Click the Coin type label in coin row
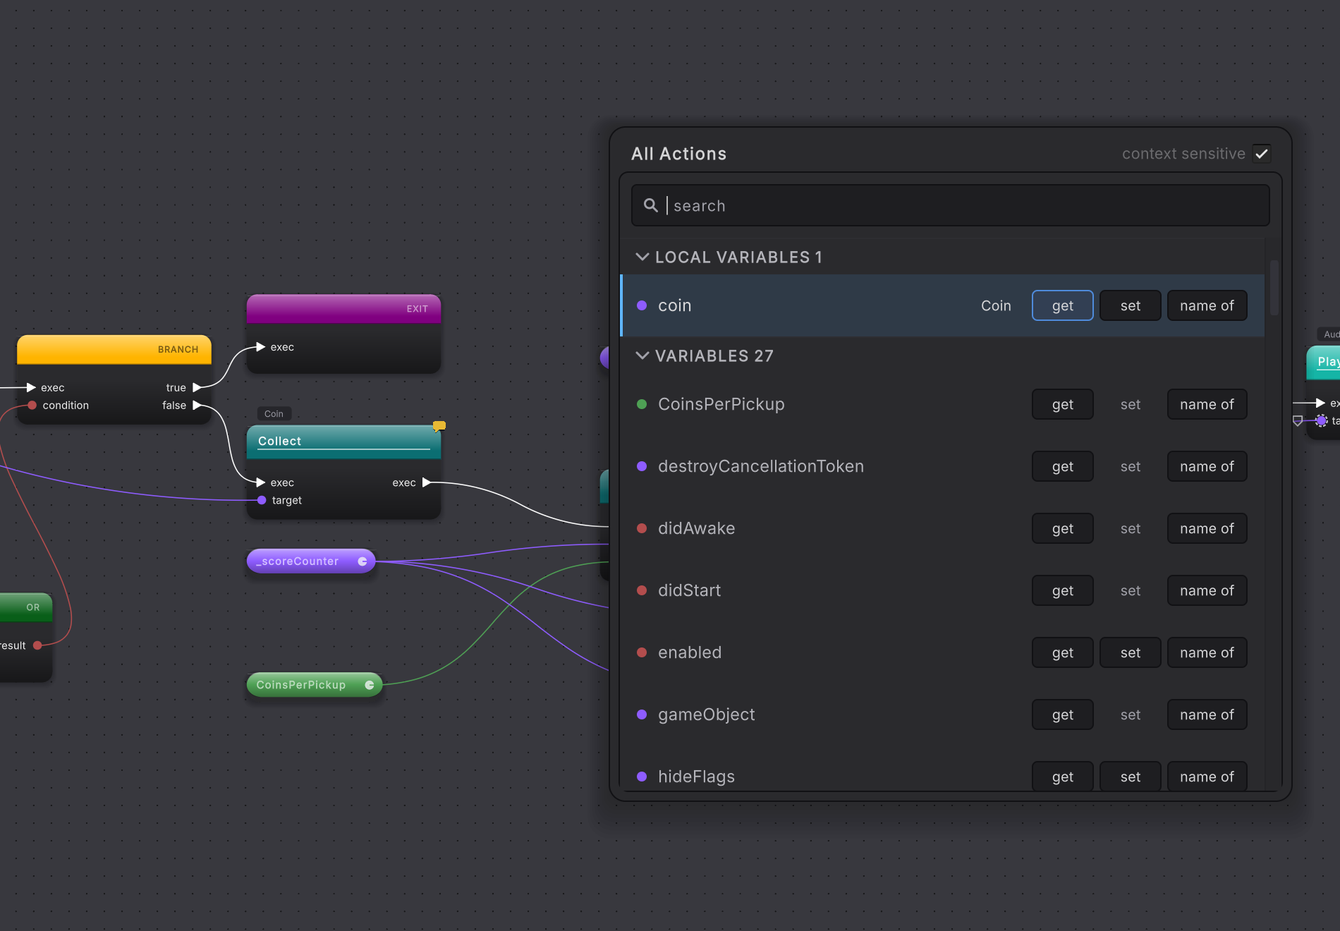The image size is (1340, 931). coord(996,305)
